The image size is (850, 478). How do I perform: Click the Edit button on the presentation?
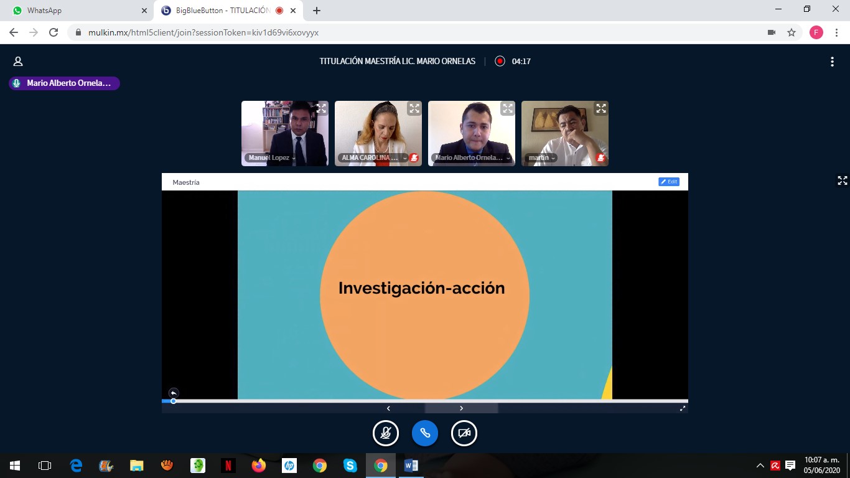669,182
